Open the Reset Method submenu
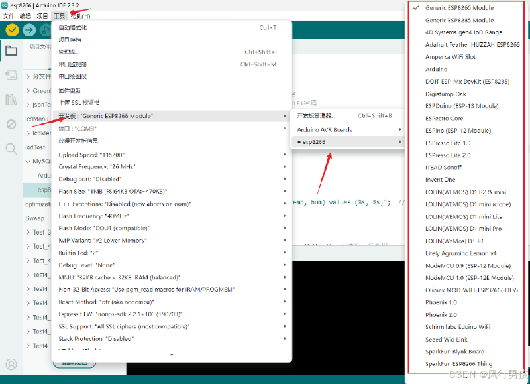The image size is (530, 384). pyautogui.click(x=172, y=302)
